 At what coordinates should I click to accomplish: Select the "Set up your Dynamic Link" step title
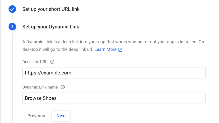tap(51, 27)
